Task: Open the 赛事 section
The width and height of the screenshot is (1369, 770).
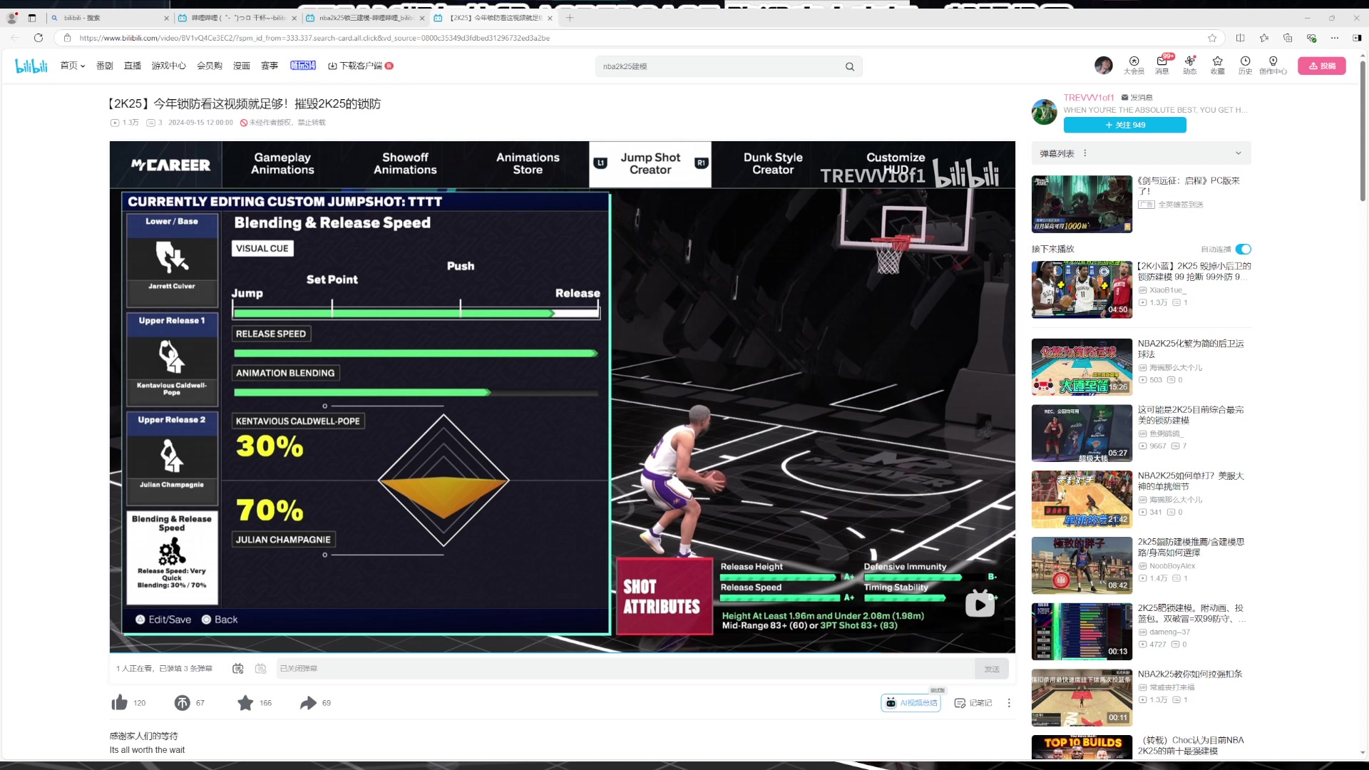Action: coord(270,66)
